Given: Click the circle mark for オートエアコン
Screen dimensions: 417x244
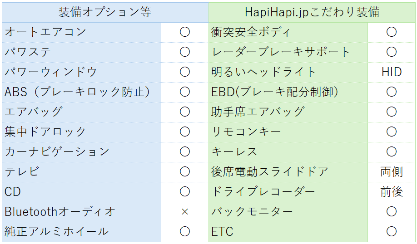Looking at the screenshot, I should coord(185,32).
